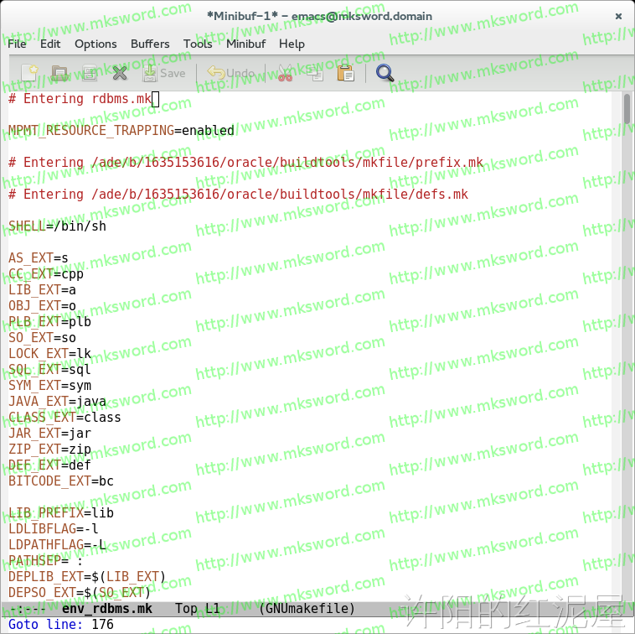Viewport: 635px width, 634px height.
Task: Open the Edit menu
Action: point(50,44)
